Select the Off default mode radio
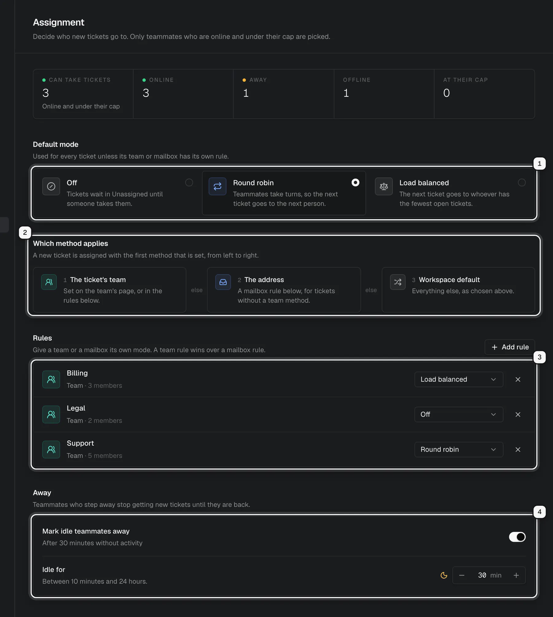 [x=189, y=183]
